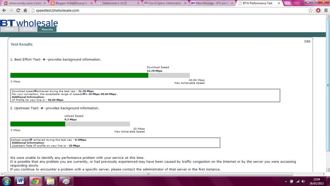330x186 pixels.
Task: Click the horizontal scrollbar thumb
Action: click(149, 174)
